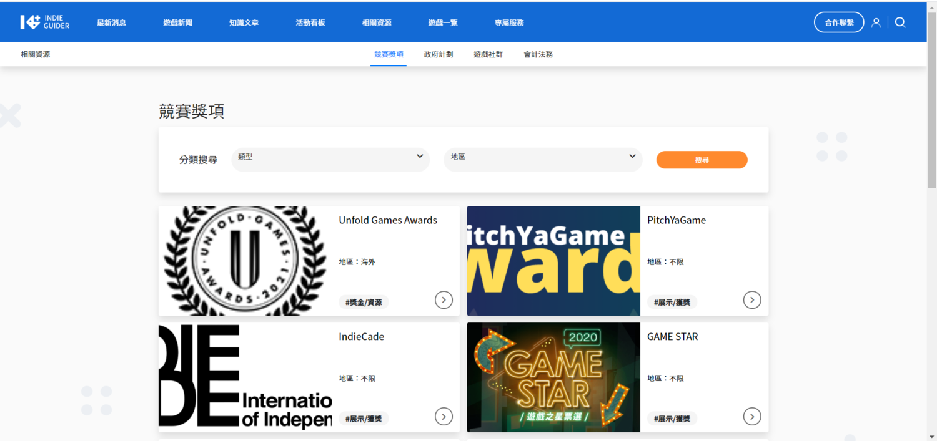Click the arrow icon on Unfold Games Awards card
This screenshot has width=937, height=441.
(x=444, y=300)
